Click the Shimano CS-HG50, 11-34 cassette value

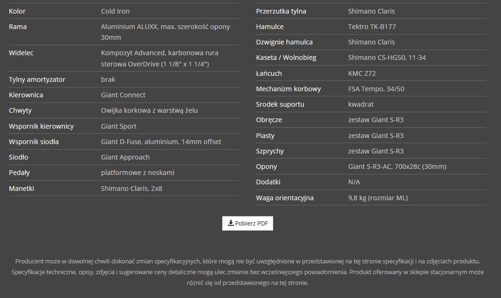tap(387, 58)
